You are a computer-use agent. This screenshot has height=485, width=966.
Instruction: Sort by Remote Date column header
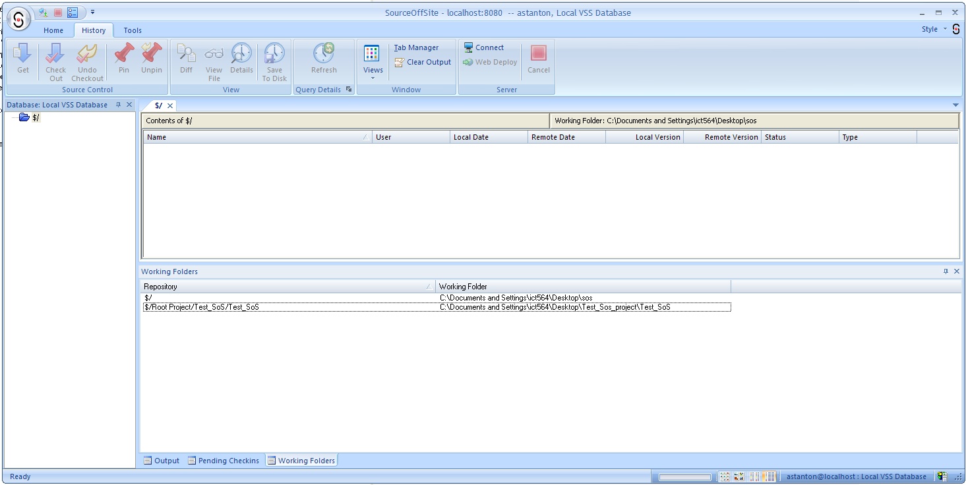(x=566, y=137)
